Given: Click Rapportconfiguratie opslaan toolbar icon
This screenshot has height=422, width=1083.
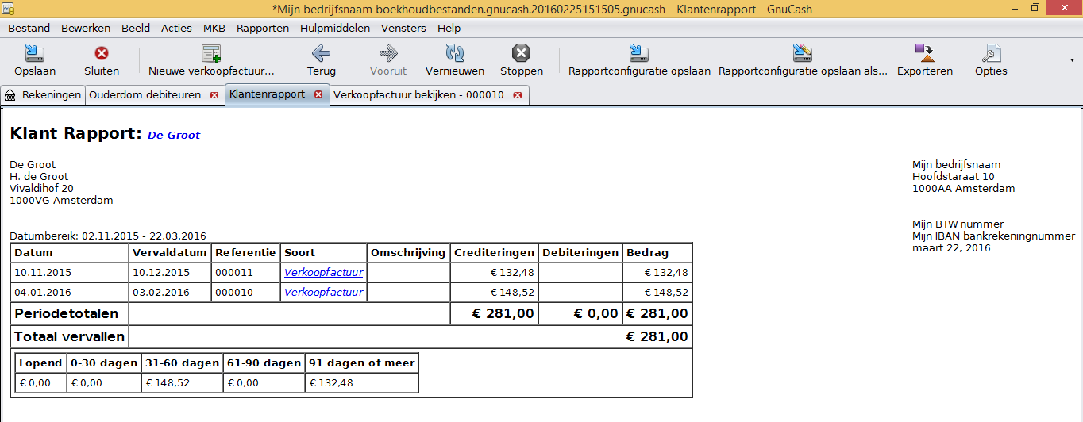Looking at the screenshot, I should click(x=639, y=53).
